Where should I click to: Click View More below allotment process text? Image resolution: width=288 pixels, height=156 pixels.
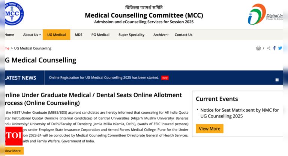(x=13, y=151)
